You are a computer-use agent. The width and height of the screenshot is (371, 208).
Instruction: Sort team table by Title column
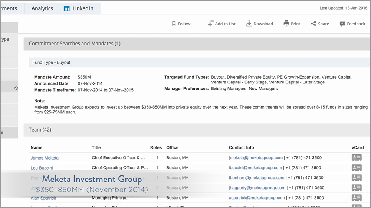coord(96,147)
